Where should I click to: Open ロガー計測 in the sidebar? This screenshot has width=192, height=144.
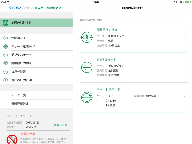tap(37, 72)
